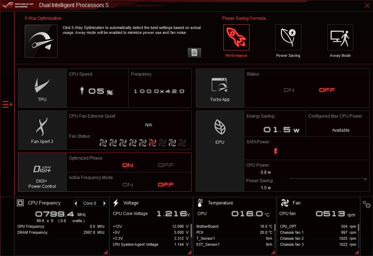Switch to next CPU core
Screen dimensions: 373x256
(104, 203)
